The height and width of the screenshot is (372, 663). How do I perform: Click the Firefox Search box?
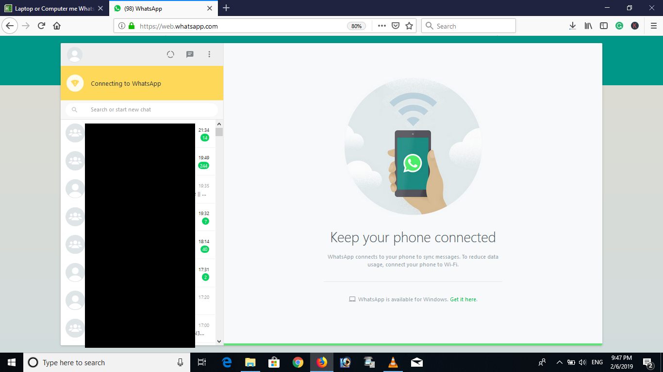click(468, 26)
